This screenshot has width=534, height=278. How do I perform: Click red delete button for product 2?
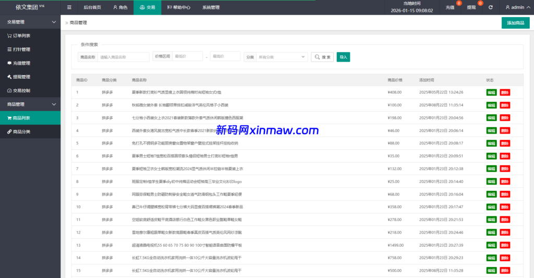point(505,105)
